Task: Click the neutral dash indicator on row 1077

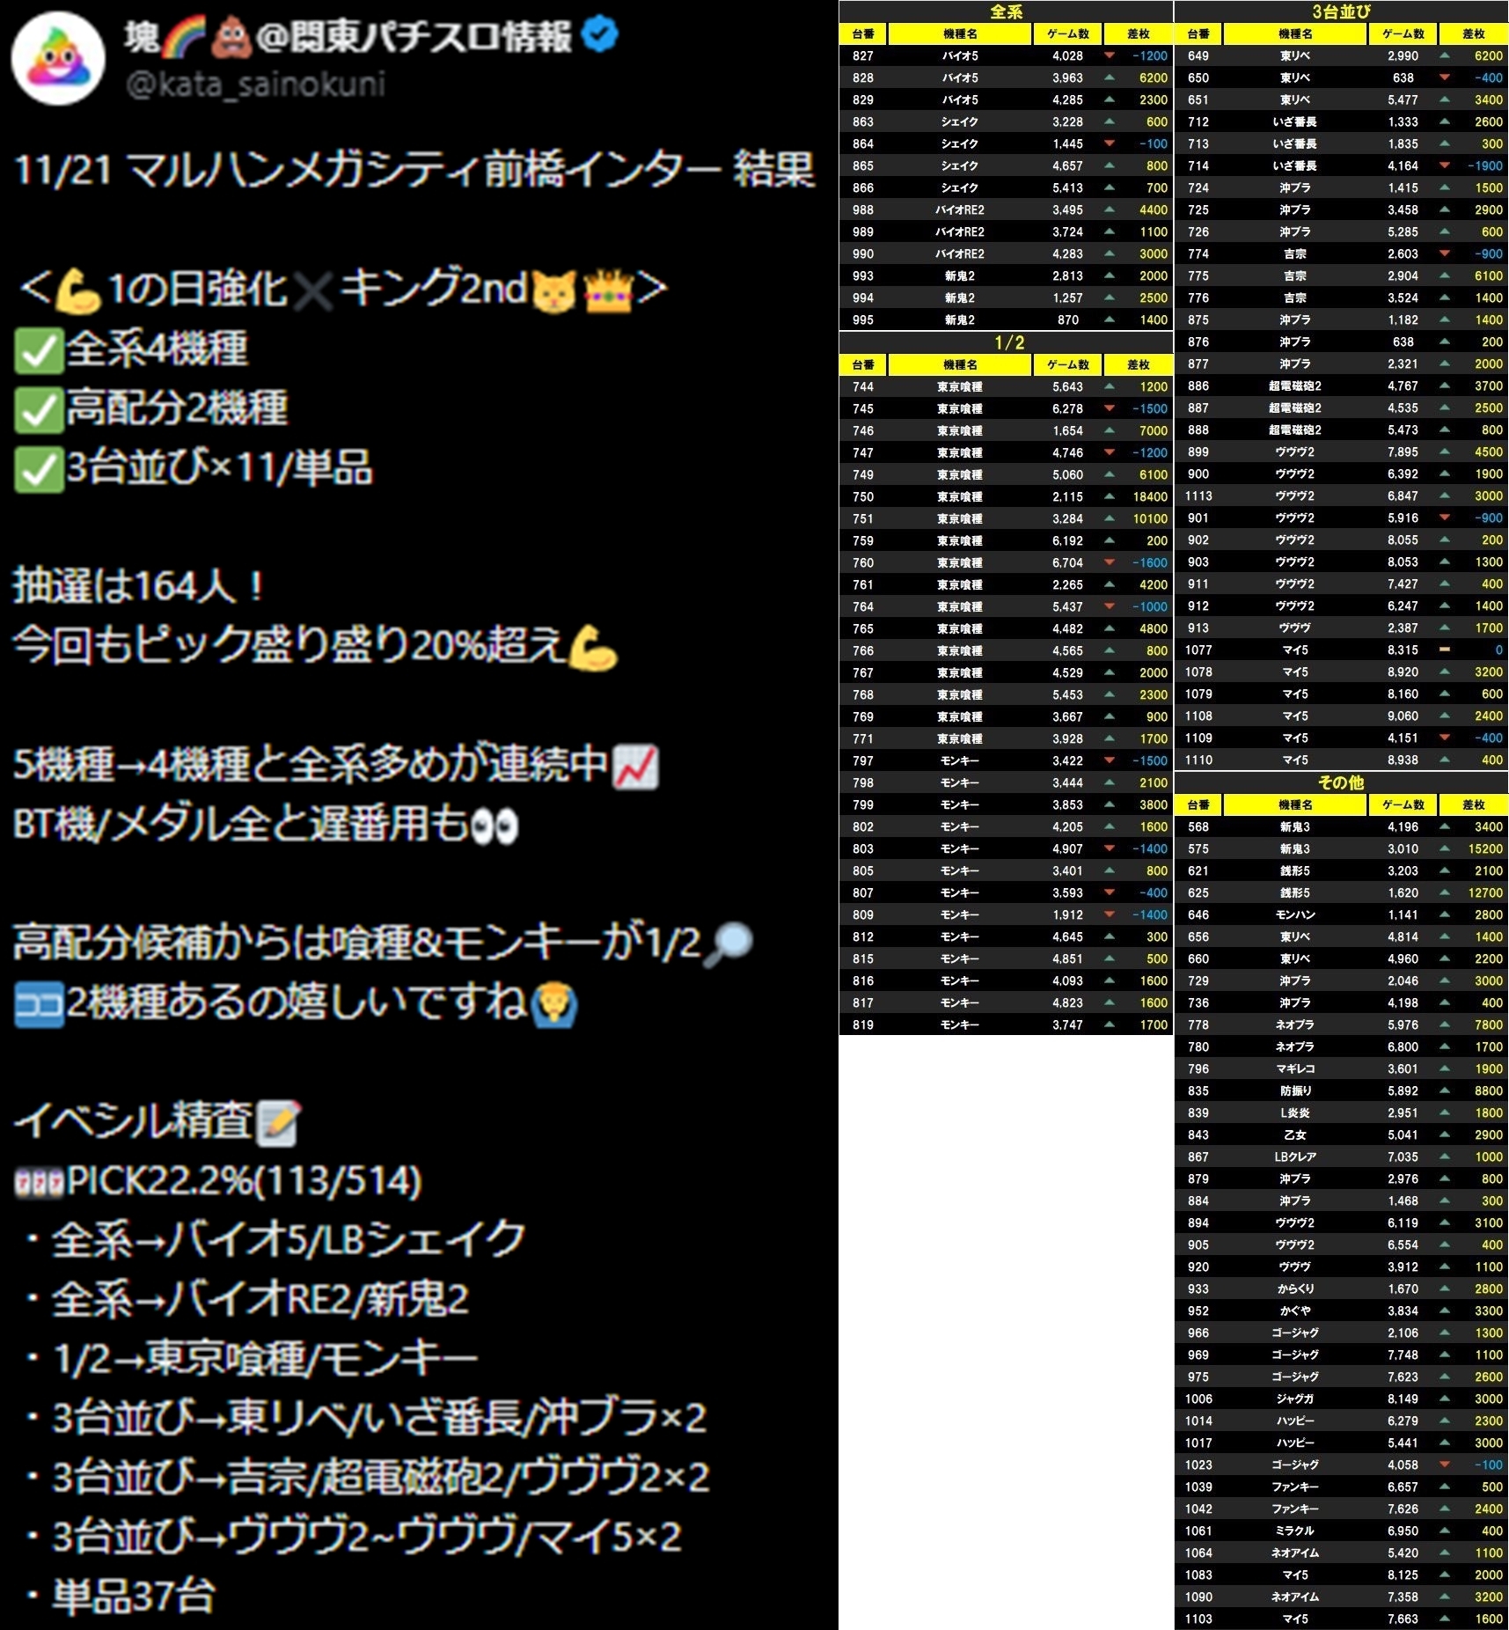Action: click(1445, 650)
